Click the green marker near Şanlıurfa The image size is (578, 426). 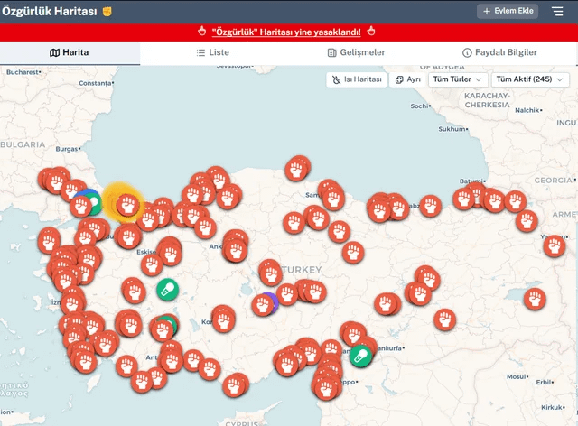[x=360, y=356]
